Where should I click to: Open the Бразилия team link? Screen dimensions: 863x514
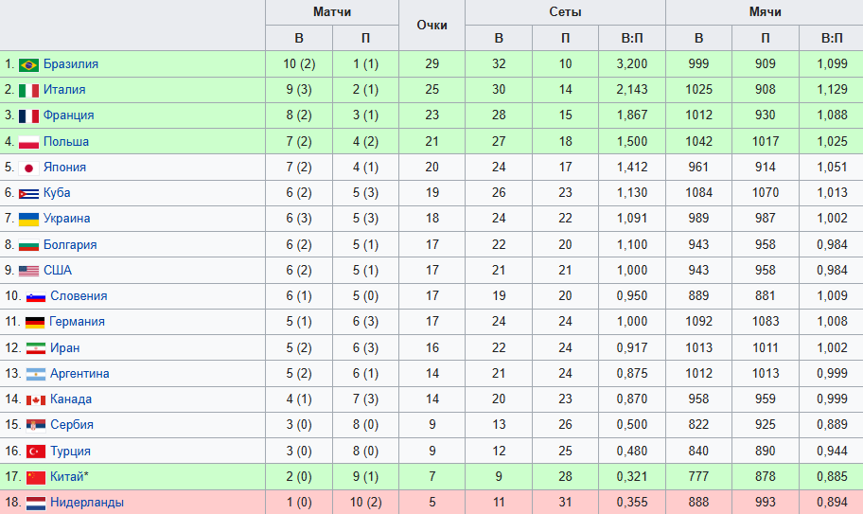[x=70, y=64]
